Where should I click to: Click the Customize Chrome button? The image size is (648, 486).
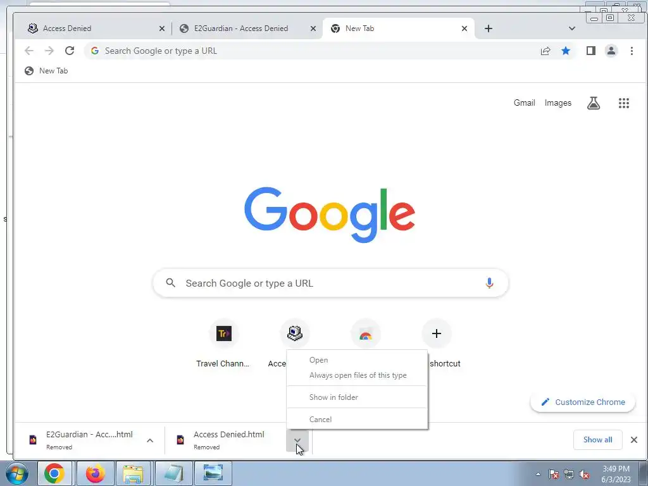(583, 402)
